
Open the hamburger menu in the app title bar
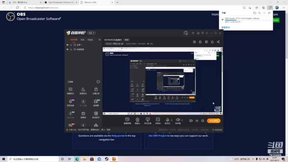coord(207,33)
